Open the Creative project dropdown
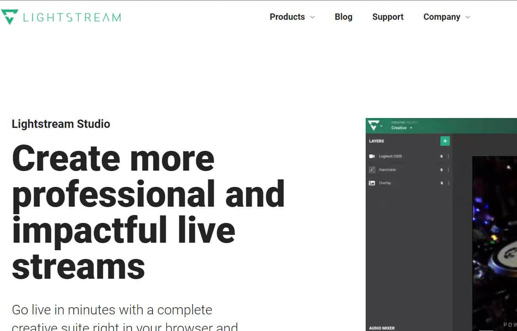This screenshot has height=331, width=517. click(402, 128)
